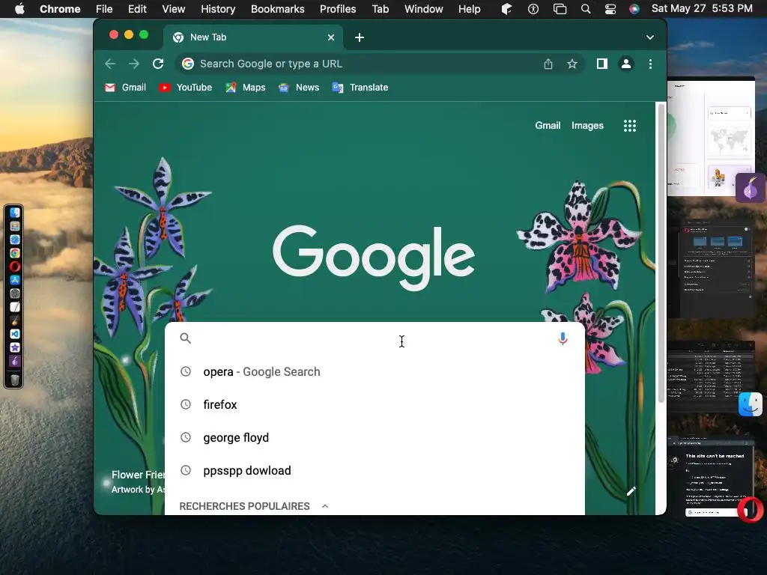
Task: Go back with the browser back arrow
Action: pos(110,64)
